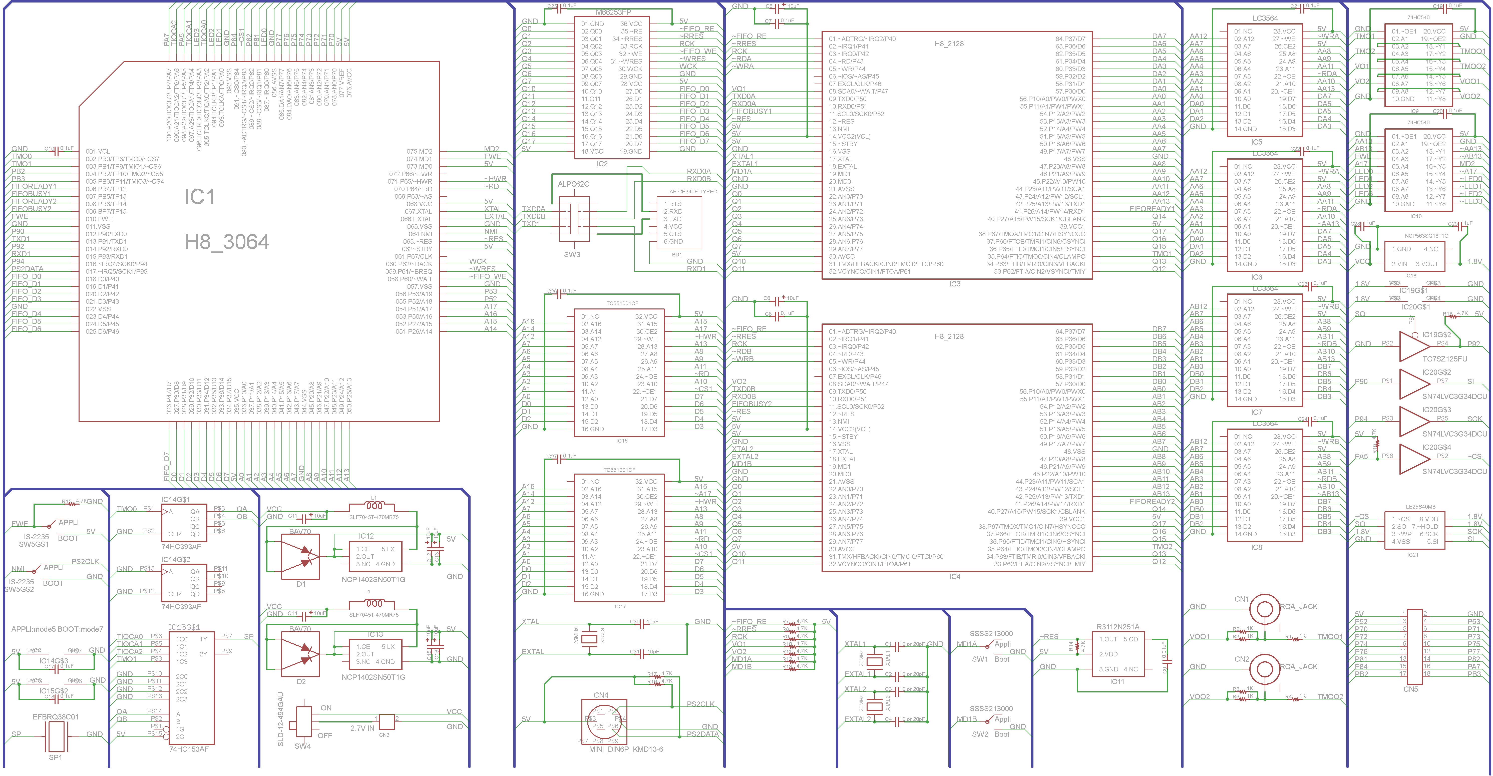Click the MINI_DIN6P_KMD13-6 connector name
The image size is (1493, 776).
coord(626,749)
